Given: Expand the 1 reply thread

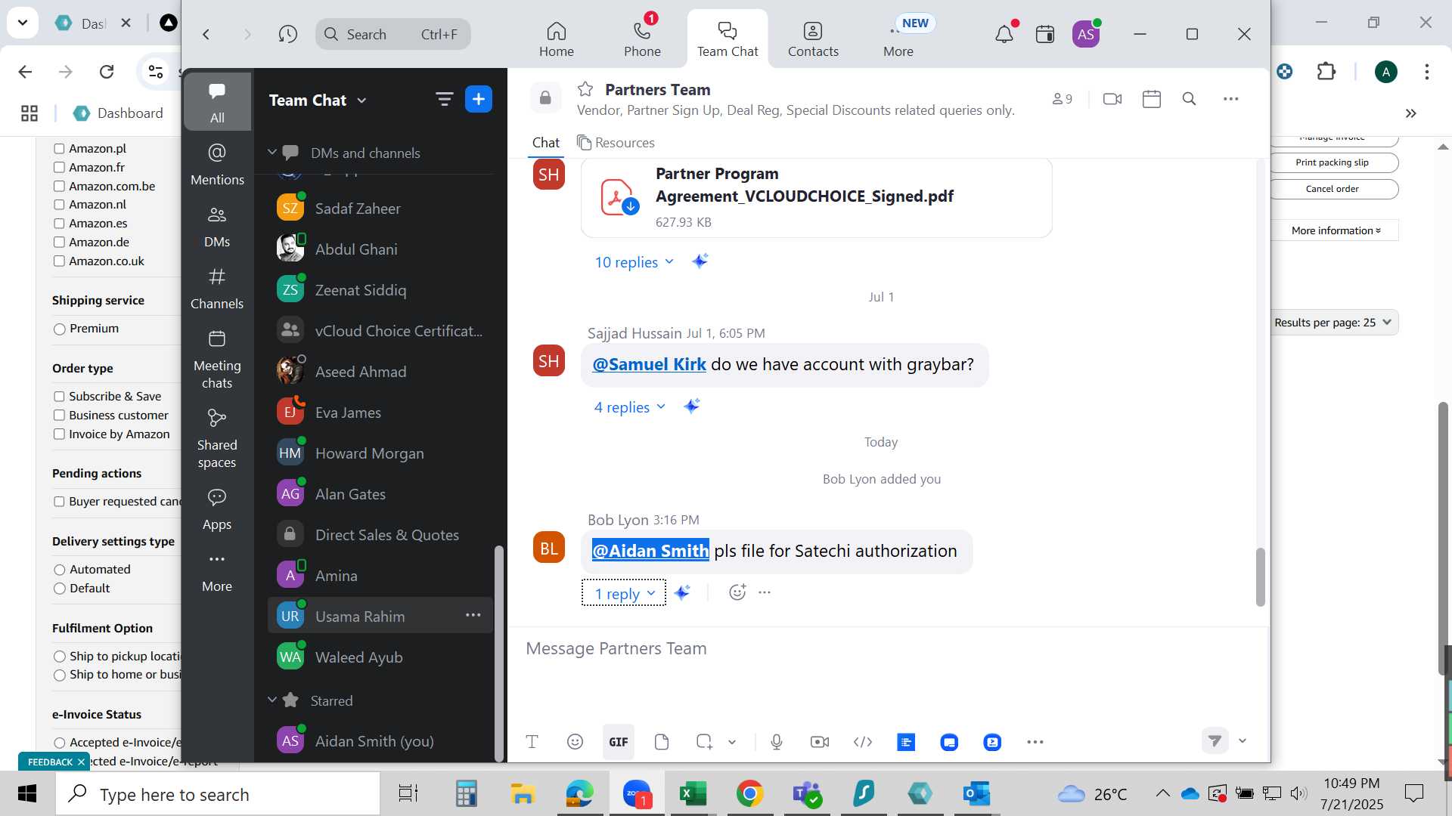Looking at the screenshot, I should (x=624, y=593).
